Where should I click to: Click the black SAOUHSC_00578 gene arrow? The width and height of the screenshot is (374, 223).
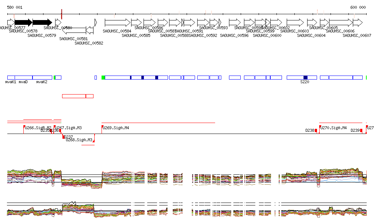tap(23, 23)
